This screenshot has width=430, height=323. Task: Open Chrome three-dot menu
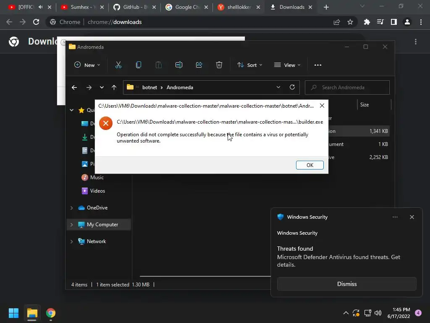click(x=421, y=22)
